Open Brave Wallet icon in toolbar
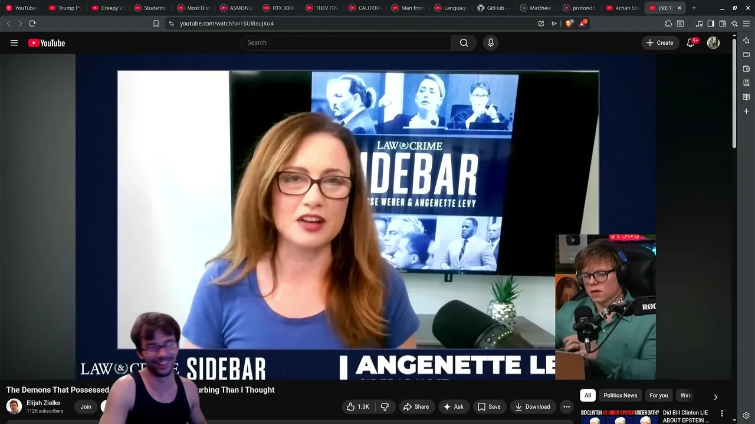 [x=723, y=24]
